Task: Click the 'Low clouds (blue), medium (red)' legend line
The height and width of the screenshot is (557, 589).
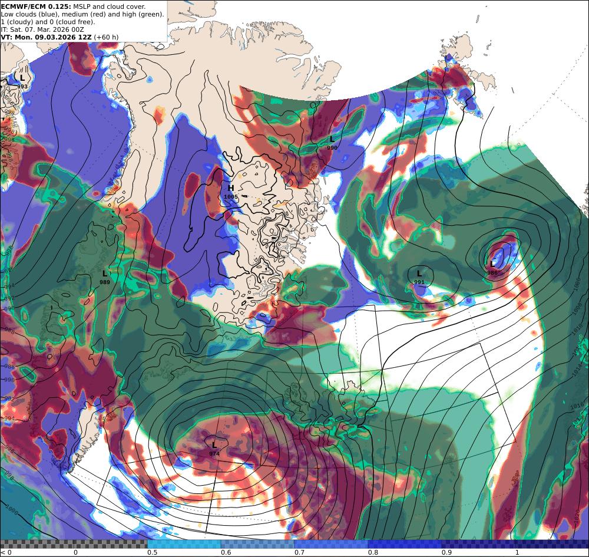Action: point(82,14)
